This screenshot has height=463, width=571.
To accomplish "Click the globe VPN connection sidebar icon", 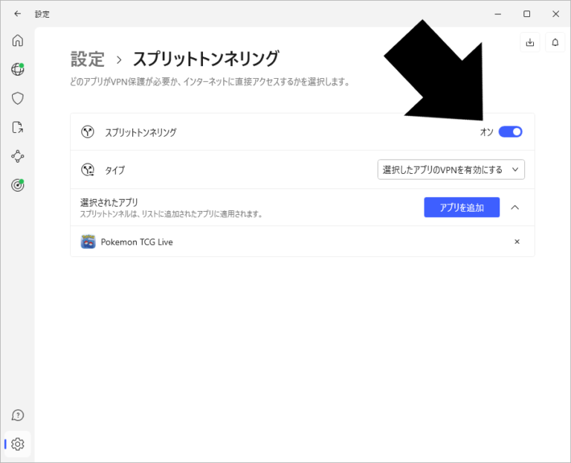I will [x=18, y=69].
